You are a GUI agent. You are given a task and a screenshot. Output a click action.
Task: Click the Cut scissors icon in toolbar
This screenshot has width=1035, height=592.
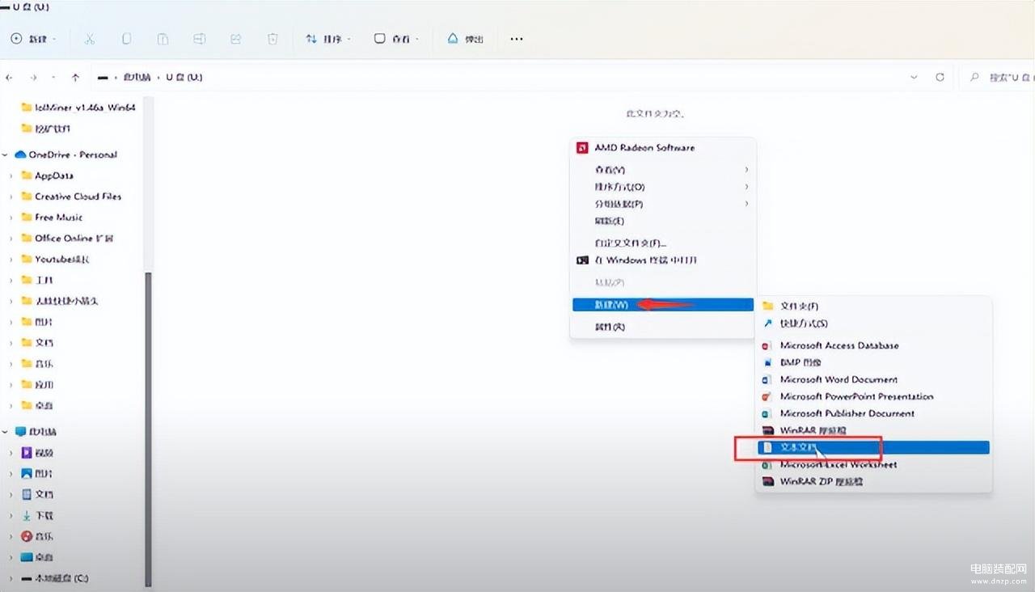[90, 39]
